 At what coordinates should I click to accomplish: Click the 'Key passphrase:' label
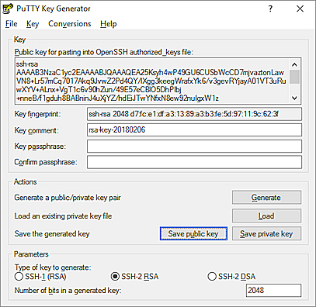pos(40,147)
